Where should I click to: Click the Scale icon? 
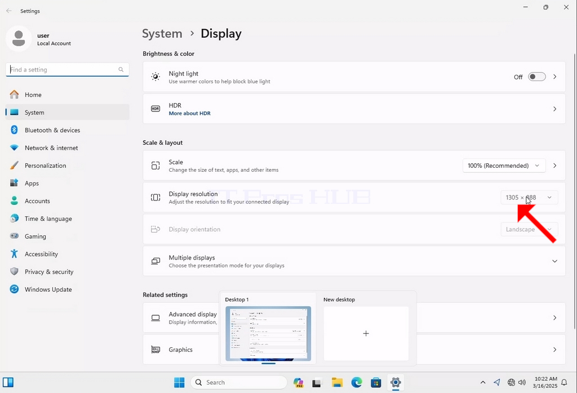pos(156,166)
